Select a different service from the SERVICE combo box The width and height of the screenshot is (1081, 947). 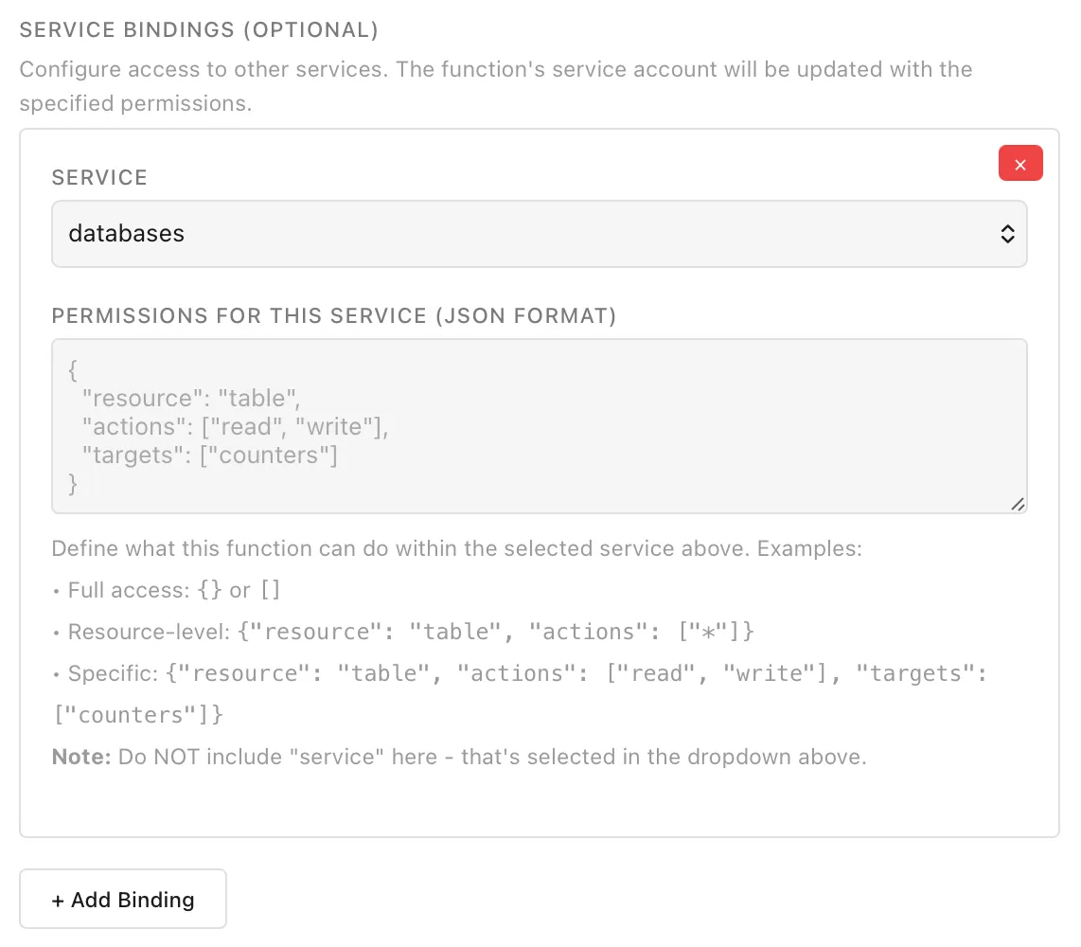pyautogui.click(x=539, y=234)
